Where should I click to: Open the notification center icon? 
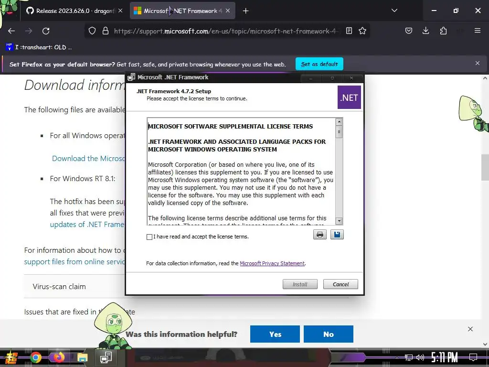[x=473, y=357]
